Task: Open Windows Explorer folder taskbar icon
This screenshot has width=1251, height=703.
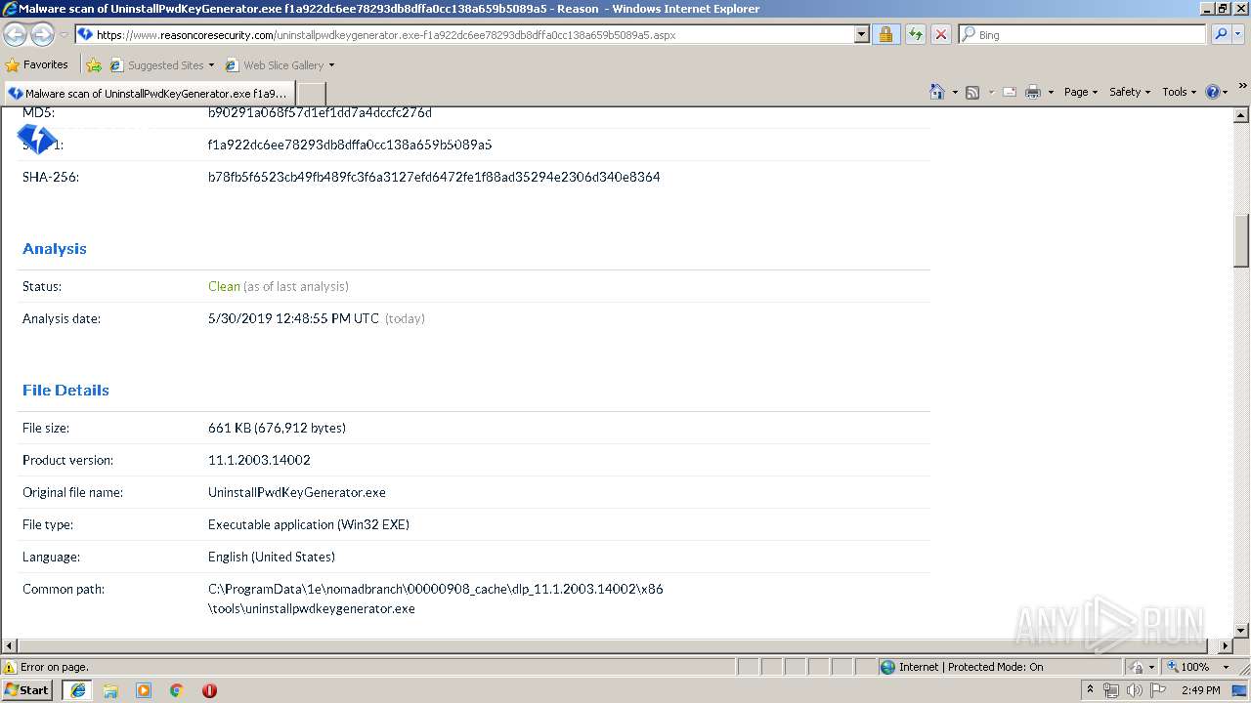Action: pos(110,690)
